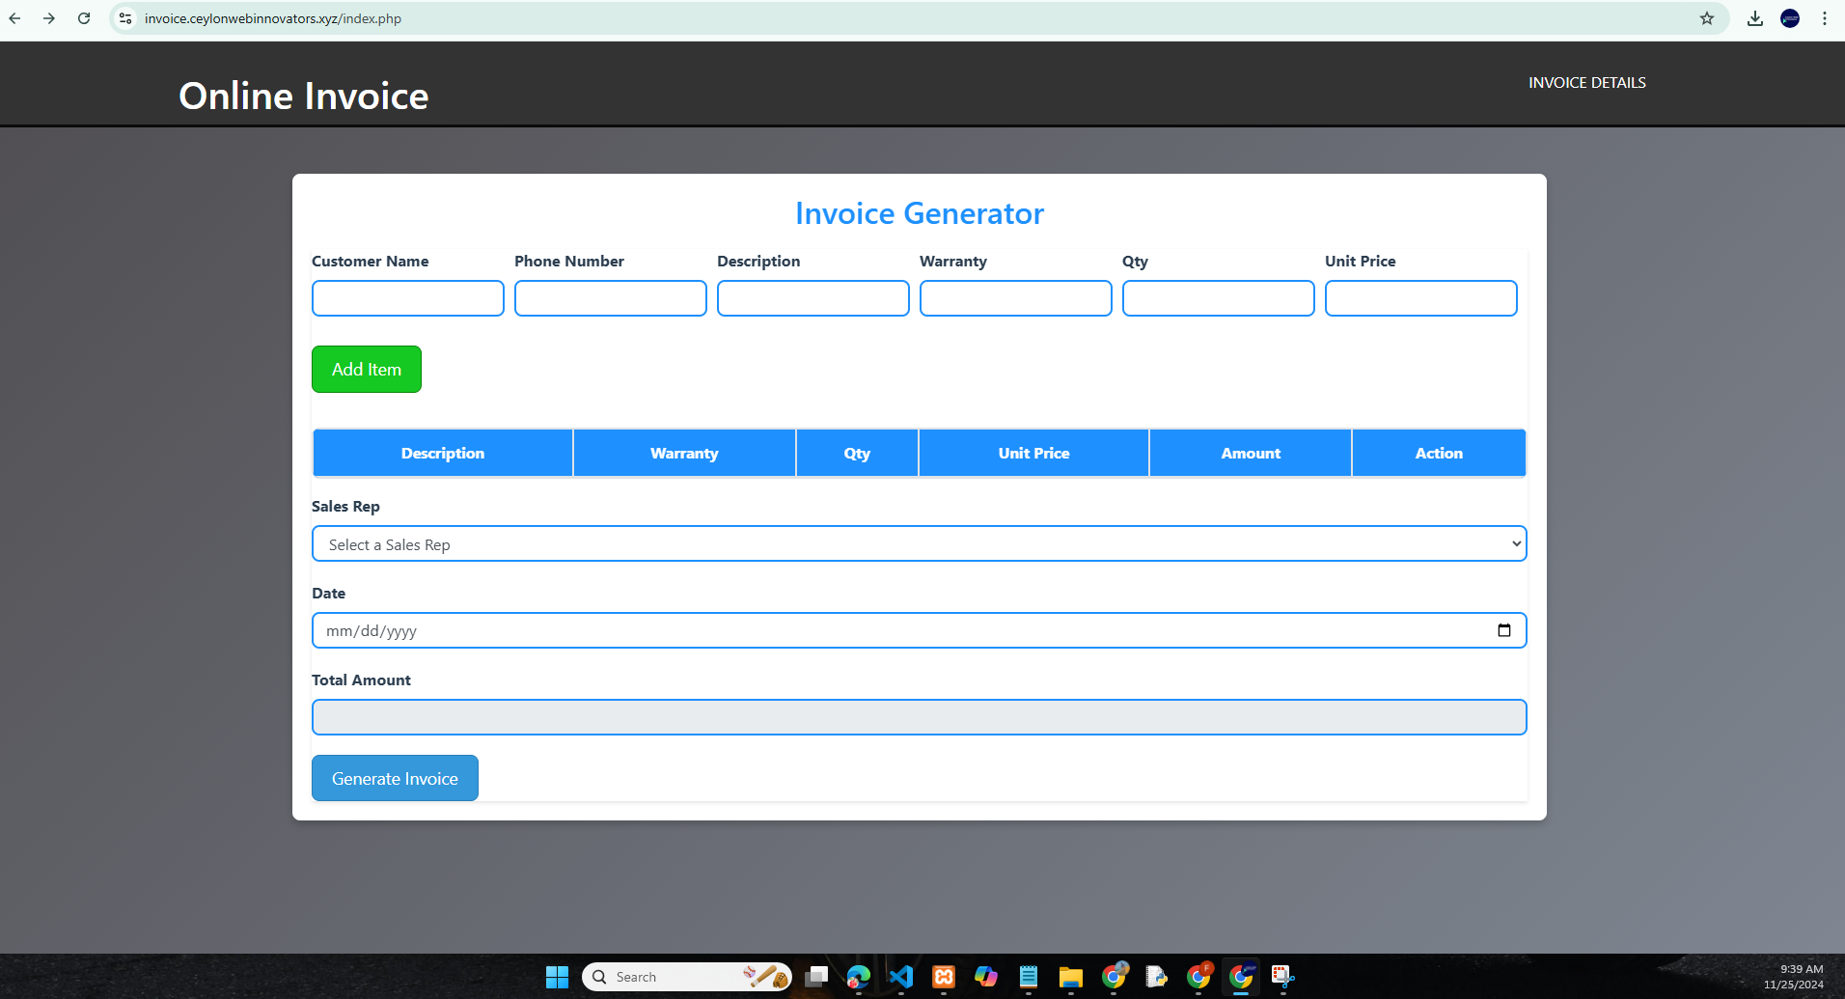Click the browser back arrow

pyautogui.click(x=15, y=18)
